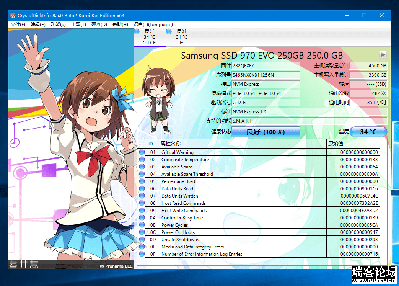Click status icon of Power Cycles row
The height and width of the screenshot is (286, 399).
click(x=142, y=225)
